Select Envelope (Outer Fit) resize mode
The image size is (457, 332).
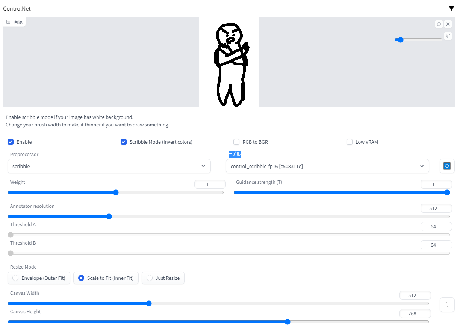pyautogui.click(x=39, y=278)
